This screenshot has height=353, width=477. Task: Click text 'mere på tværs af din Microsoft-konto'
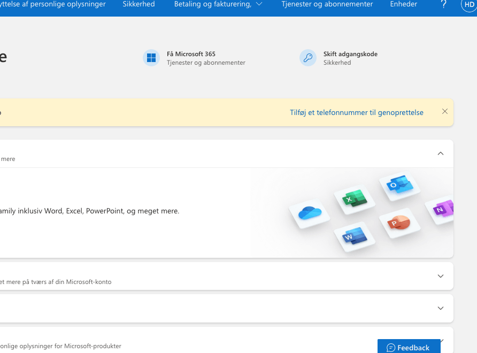(x=59, y=282)
